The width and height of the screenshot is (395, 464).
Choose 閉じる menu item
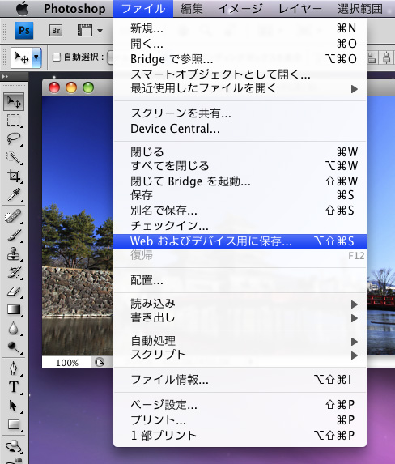click(x=240, y=152)
